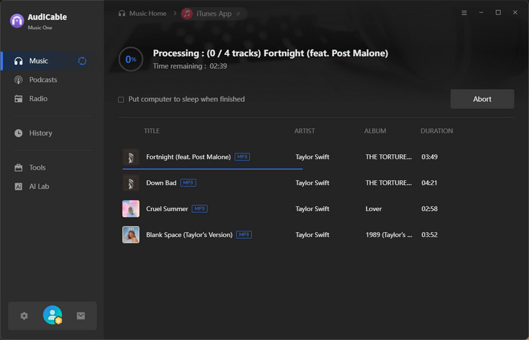
Task: Open user account avatar
Action: coord(53,316)
